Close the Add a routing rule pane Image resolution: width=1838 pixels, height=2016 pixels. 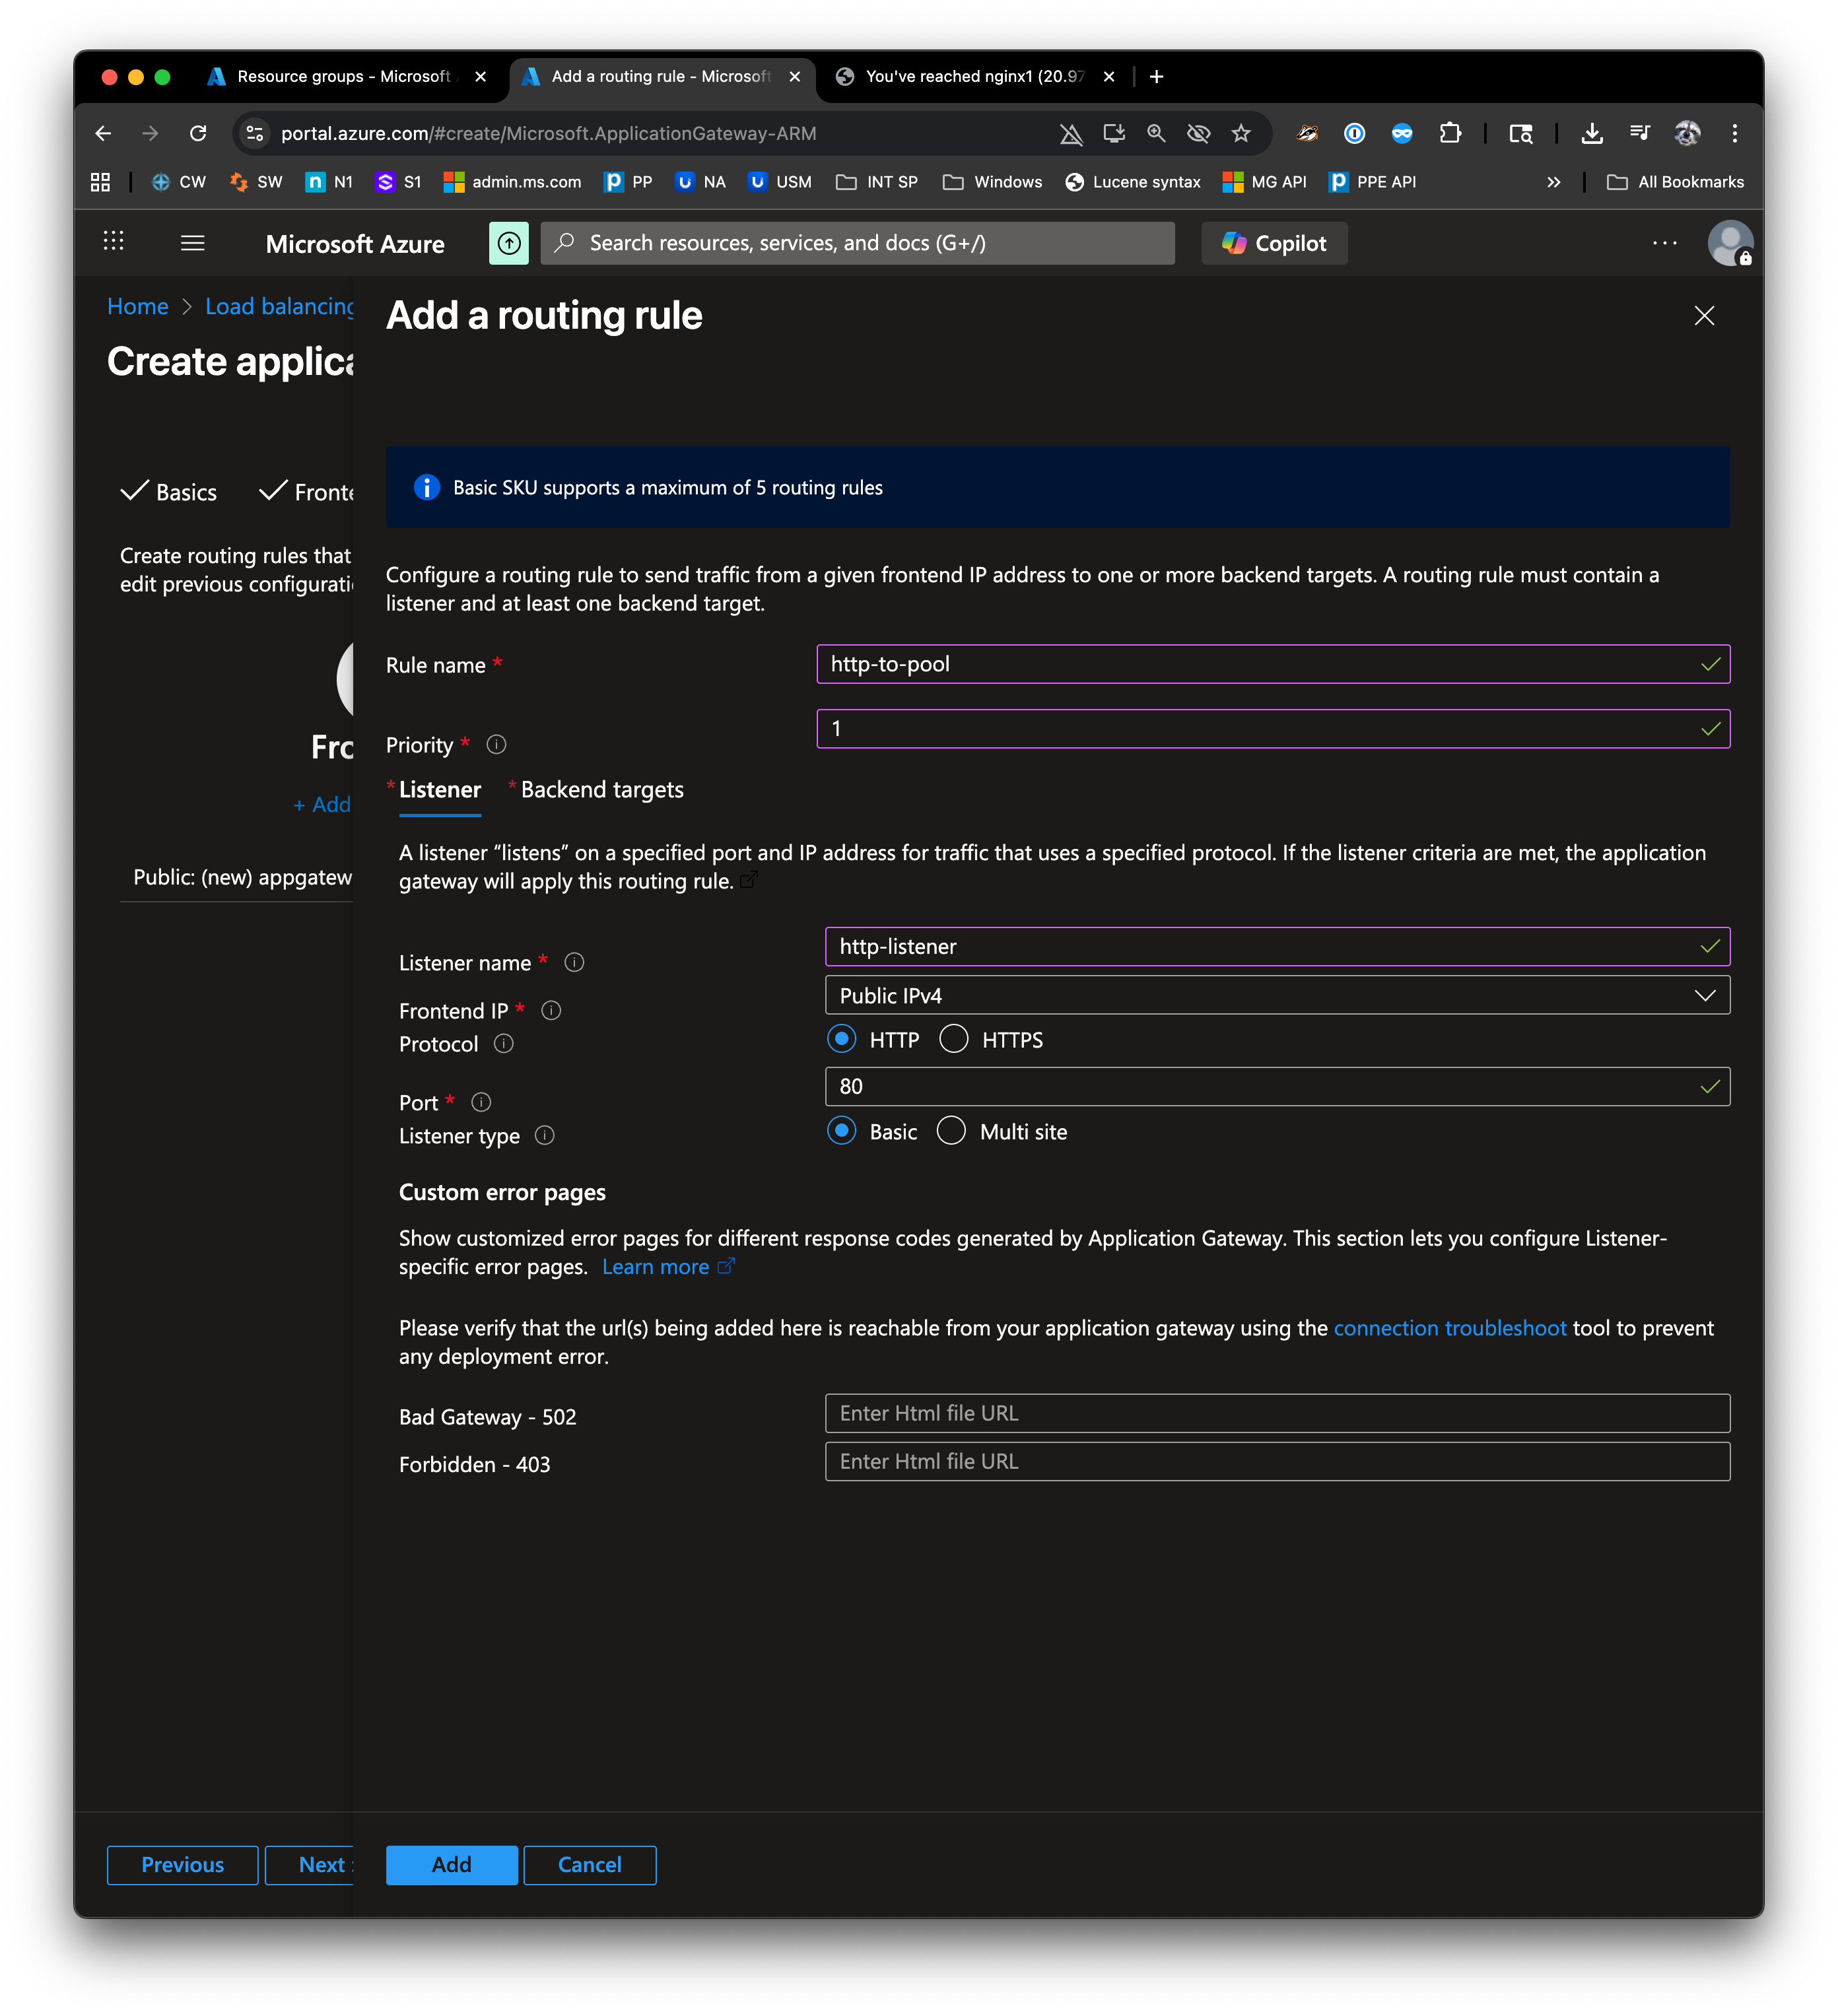pyautogui.click(x=1704, y=316)
